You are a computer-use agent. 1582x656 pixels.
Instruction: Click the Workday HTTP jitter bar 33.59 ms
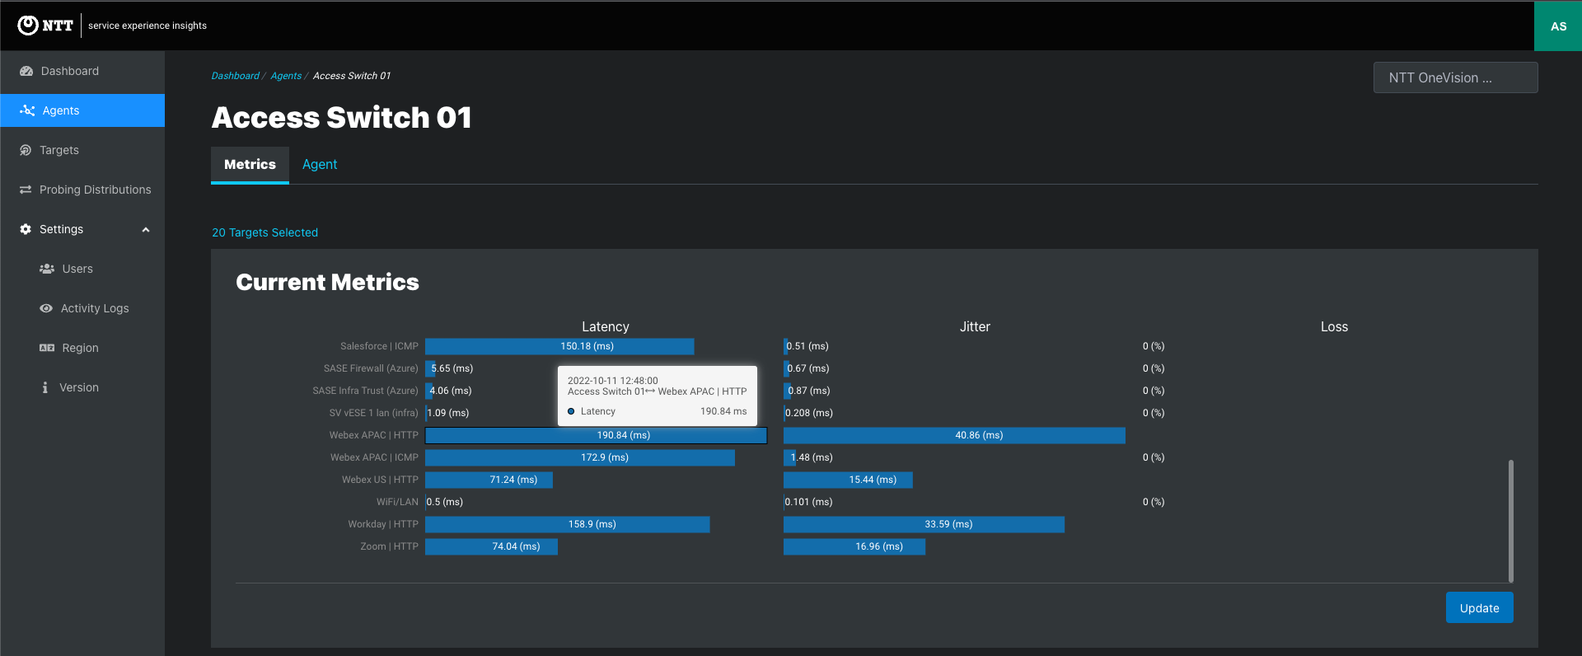924,524
